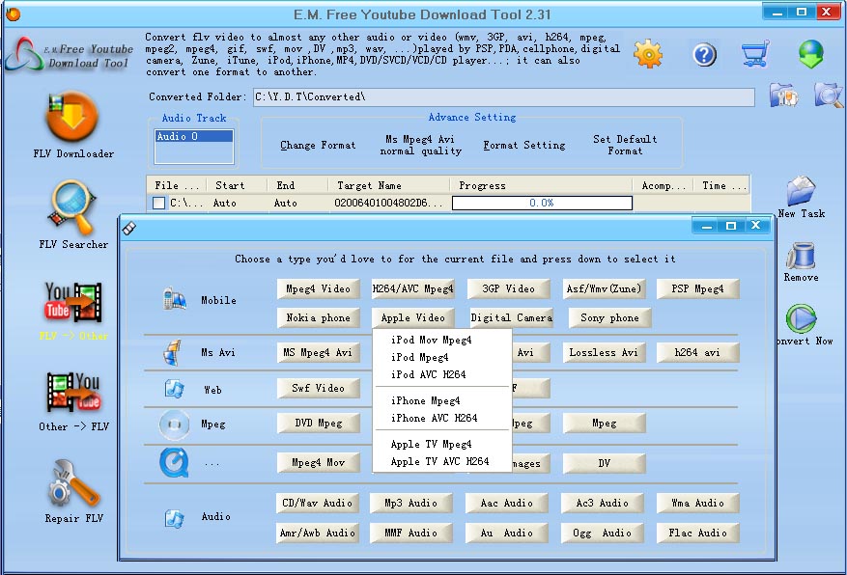
Task: Pick Apple TV Mpeg4 from the menu
Action: coord(431,444)
